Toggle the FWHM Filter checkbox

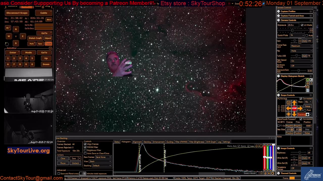coord(85,147)
